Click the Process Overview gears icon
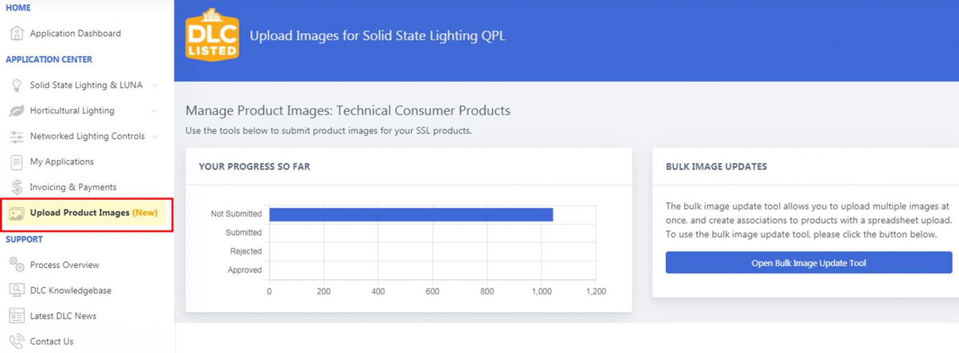Image resolution: width=959 pixels, height=353 pixels. click(x=17, y=264)
